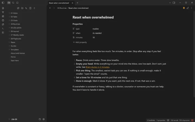Bookmark this note icon

pos(184,8)
